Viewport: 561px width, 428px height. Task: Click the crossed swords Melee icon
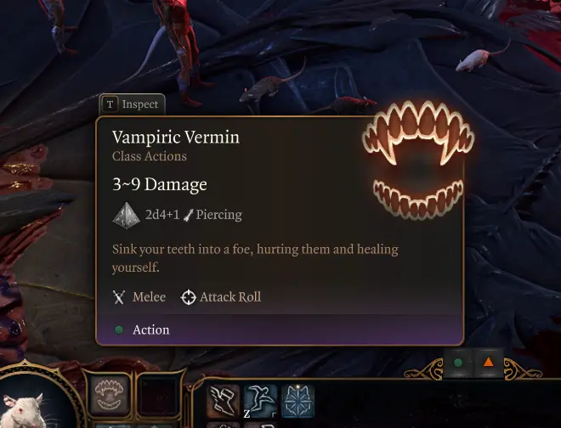(119, 297)
